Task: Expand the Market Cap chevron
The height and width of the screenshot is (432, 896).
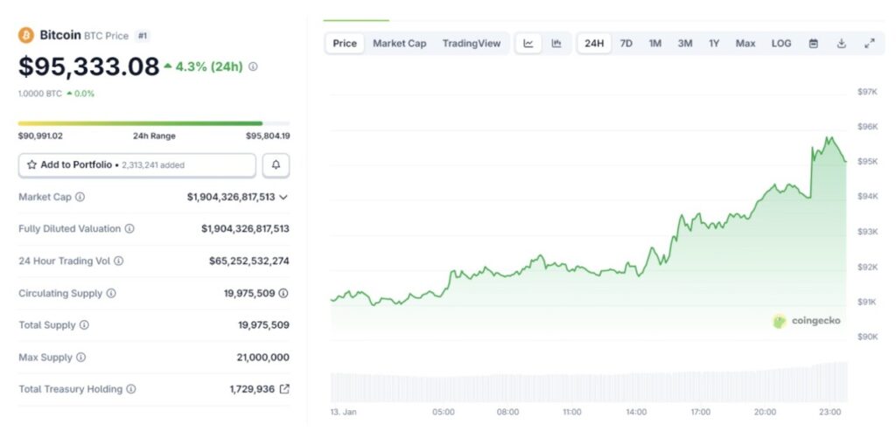Action: point(283,197)
